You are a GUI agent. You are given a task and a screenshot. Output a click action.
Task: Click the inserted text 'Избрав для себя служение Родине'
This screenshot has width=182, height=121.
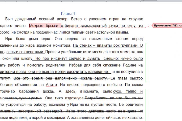[103, 65]
